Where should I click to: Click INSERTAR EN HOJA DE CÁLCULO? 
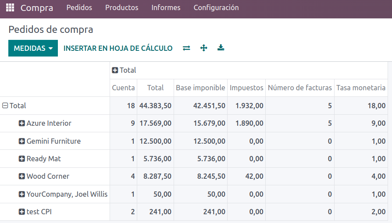point(118,48)
